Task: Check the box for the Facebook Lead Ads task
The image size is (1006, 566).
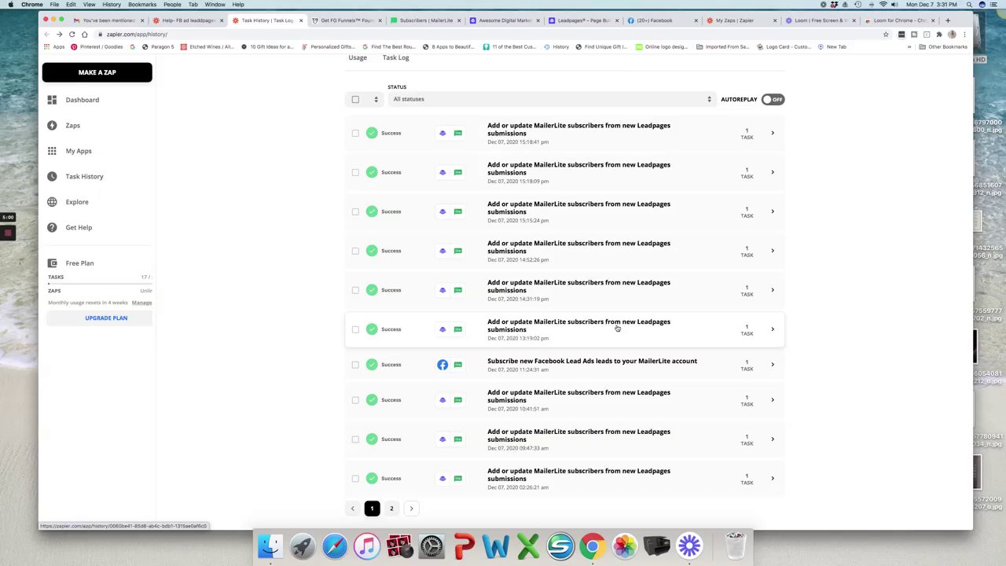Action: [355, 365]
